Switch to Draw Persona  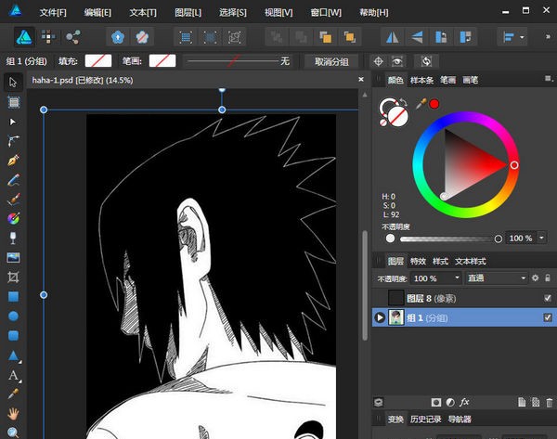pyautogui.click(x=24, y=37)
